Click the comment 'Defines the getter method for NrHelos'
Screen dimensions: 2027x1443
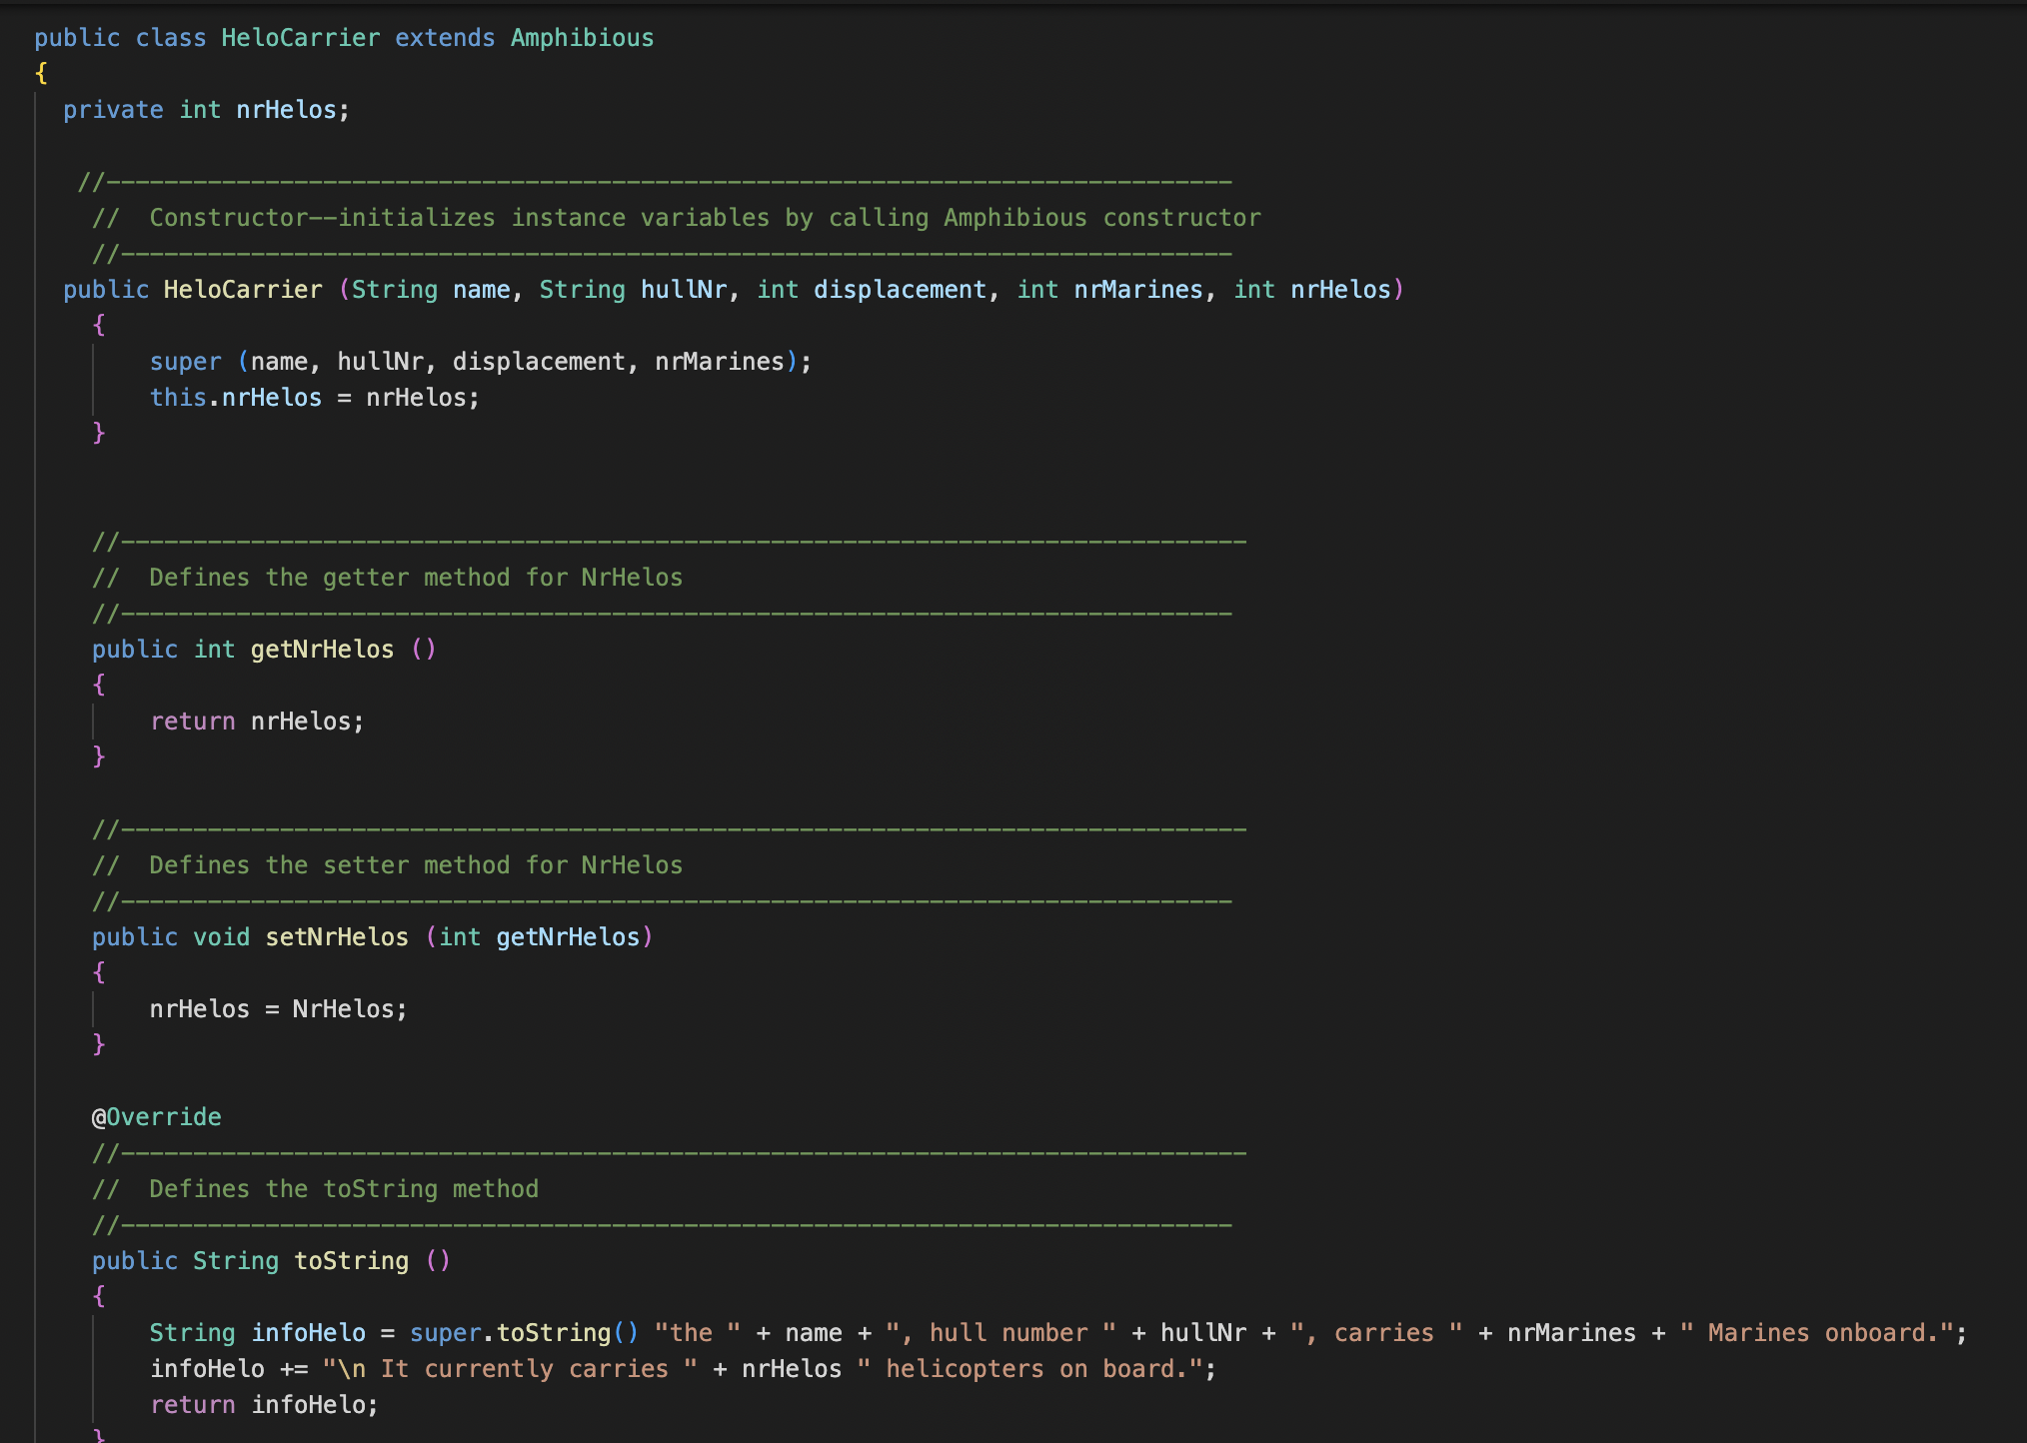pos(388,578)
